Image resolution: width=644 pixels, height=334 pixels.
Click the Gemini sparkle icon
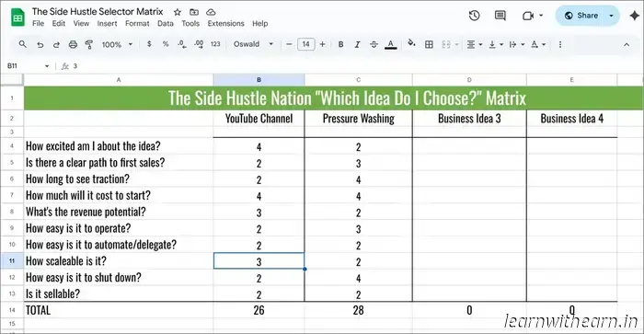(634, 16)
